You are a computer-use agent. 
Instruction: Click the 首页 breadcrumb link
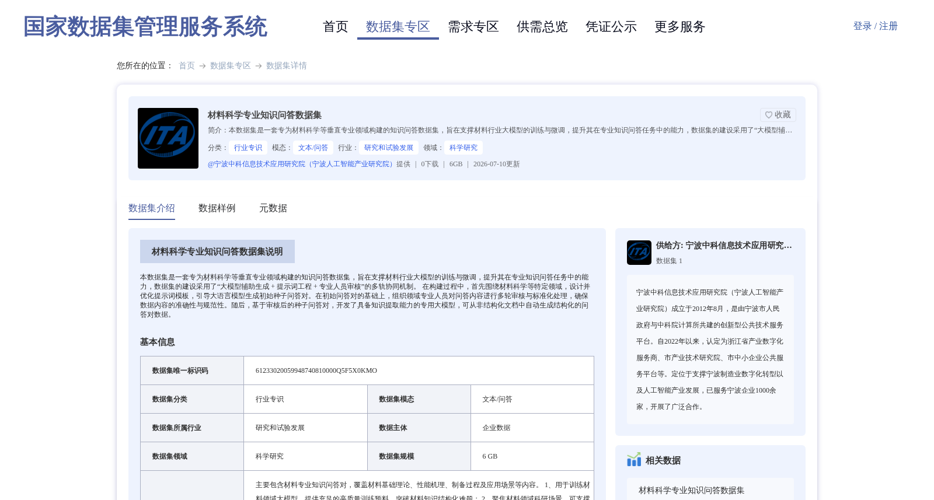(187, 66)
